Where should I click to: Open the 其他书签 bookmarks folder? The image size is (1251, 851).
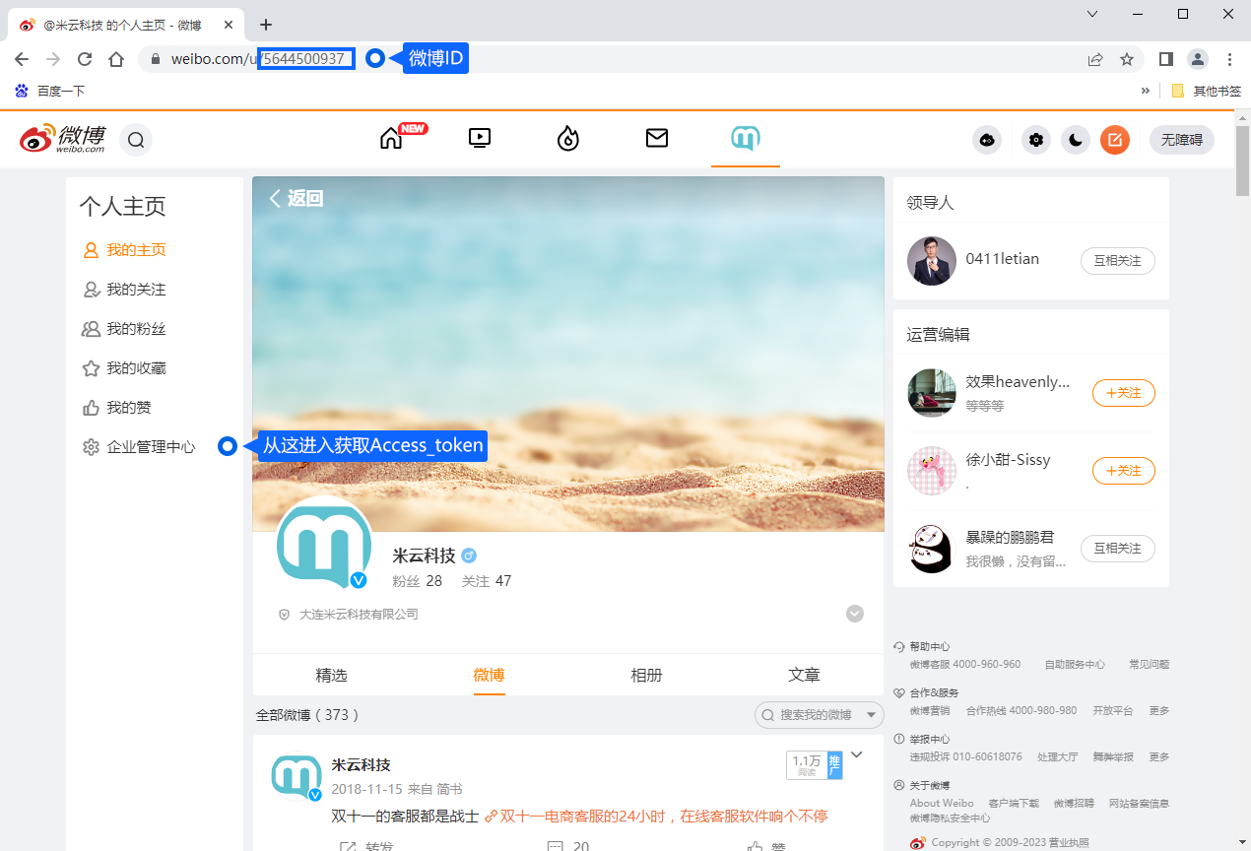[1206, 91]
